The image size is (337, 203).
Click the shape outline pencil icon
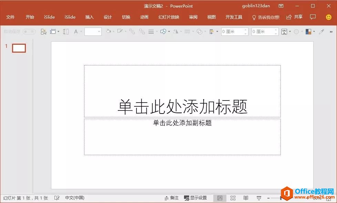pyautogui.click(x=120, y=32)
